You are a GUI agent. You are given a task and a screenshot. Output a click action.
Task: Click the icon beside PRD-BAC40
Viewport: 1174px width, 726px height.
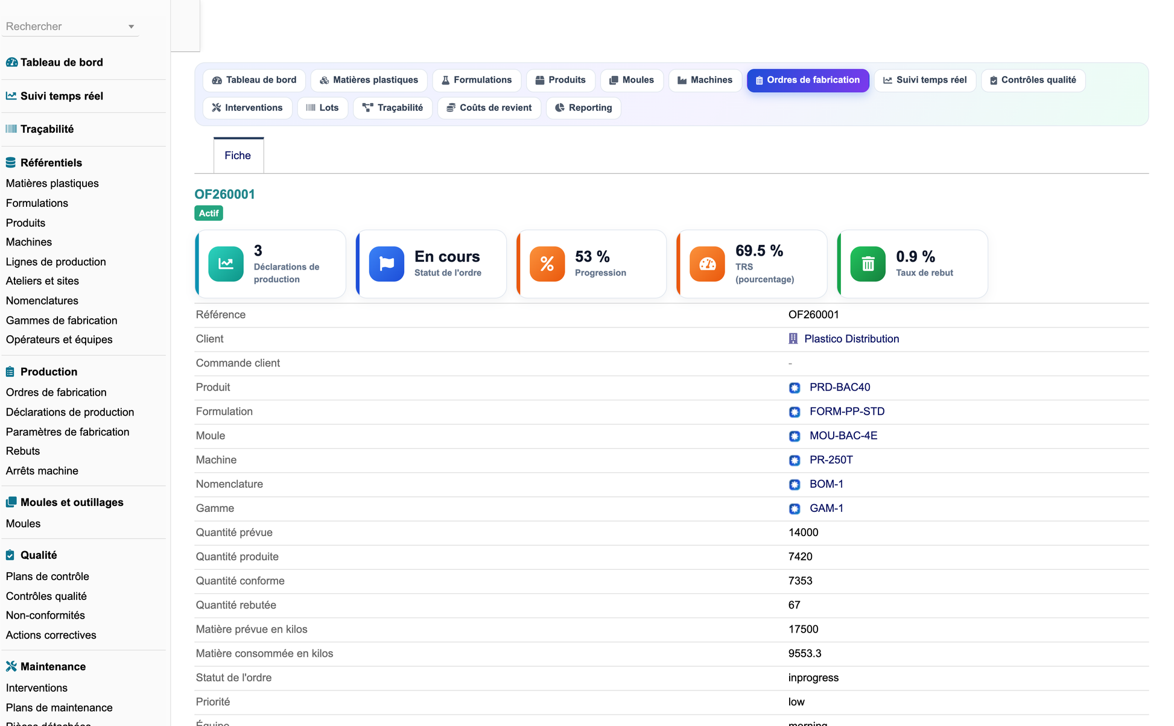[x=795, y=388]
